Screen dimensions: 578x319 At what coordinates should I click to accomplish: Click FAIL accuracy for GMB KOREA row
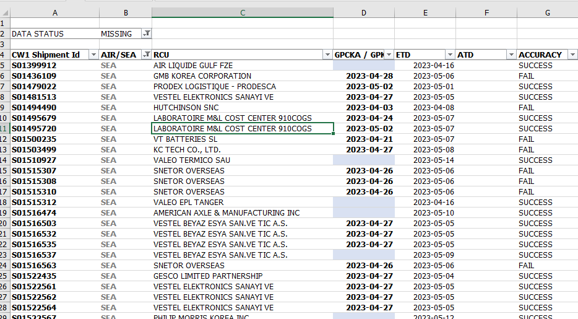(548, 76)
